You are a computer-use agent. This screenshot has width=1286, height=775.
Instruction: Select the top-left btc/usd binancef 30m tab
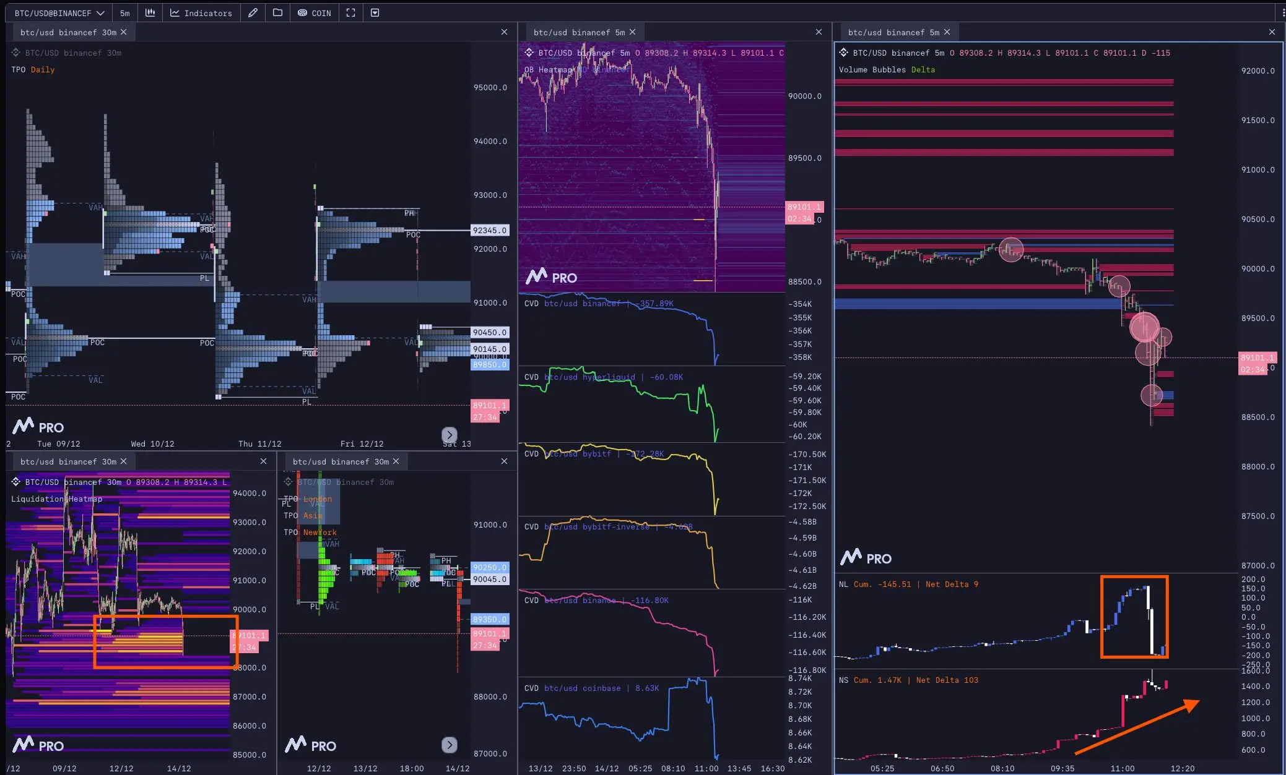(68, 32)
